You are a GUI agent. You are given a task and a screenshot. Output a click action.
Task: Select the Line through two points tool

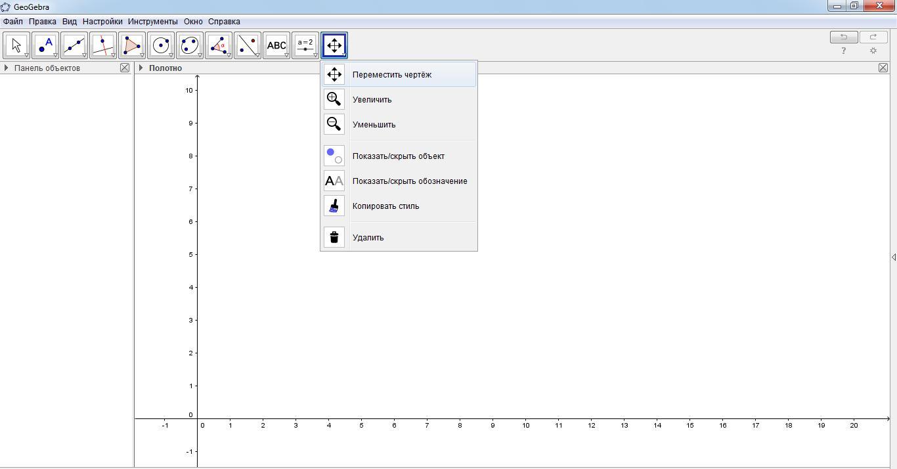tap(74, 45)
